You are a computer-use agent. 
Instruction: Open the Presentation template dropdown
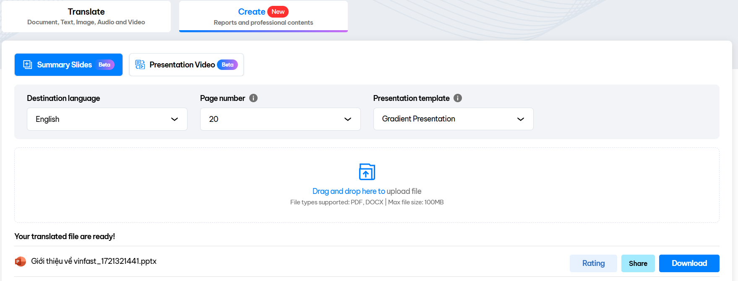[453, 119]
